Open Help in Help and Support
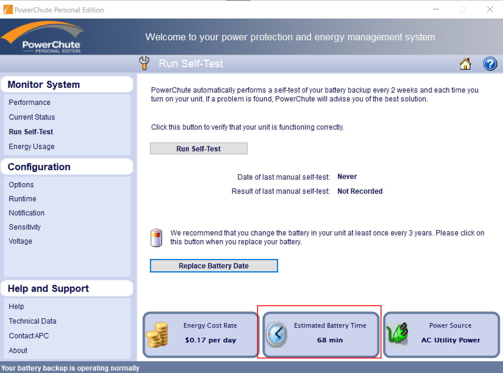Image resolution: width=503 pixels, height=373 pixels. coord(16,307)
